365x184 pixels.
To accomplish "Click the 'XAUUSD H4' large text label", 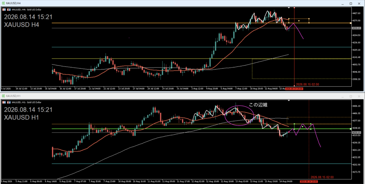I will pyautogui.click(x=21, y=25).
